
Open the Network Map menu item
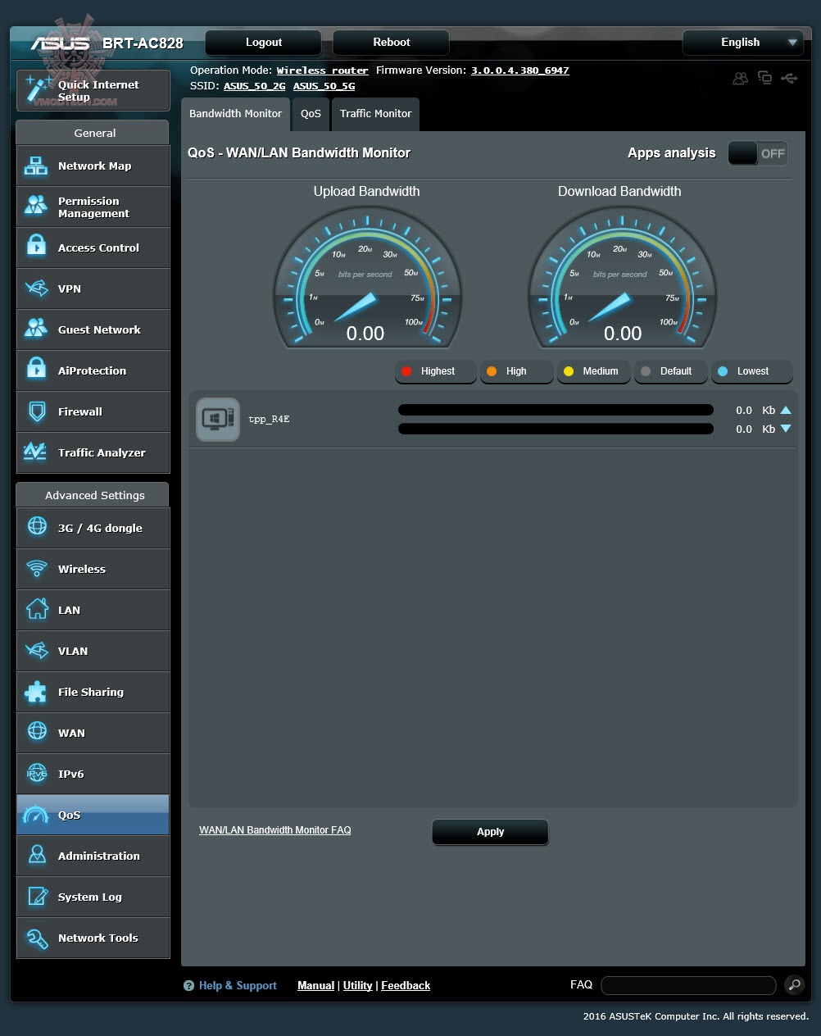93,166
